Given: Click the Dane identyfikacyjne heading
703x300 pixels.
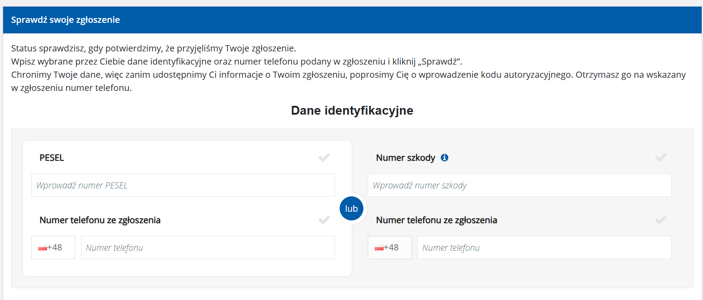Looking at the screenshot, I should (x=351, y=110).
